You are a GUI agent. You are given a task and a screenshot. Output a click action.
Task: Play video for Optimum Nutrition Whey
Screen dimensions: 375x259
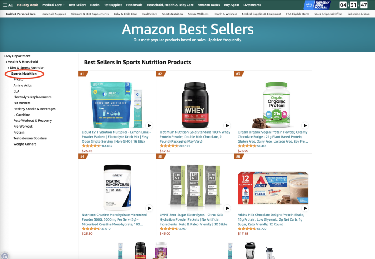tap(227, 125)
